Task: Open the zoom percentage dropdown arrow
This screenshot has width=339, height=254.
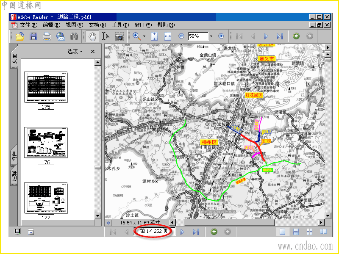Action: (211, 36)
